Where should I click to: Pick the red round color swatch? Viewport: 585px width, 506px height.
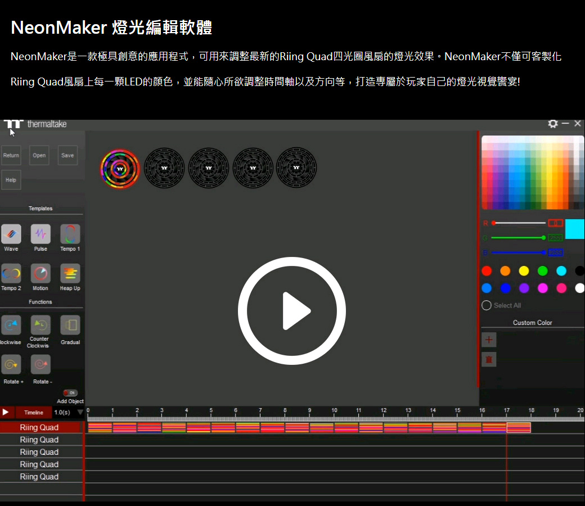pyautogui.click(x=487, y=271)
